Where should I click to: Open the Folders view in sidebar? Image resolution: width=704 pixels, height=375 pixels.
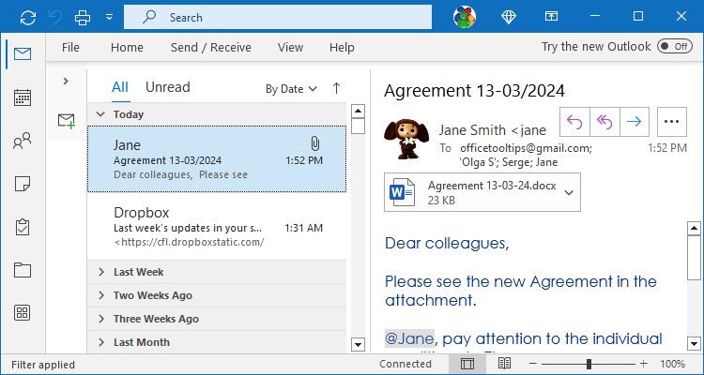click(x=23, y=270)
